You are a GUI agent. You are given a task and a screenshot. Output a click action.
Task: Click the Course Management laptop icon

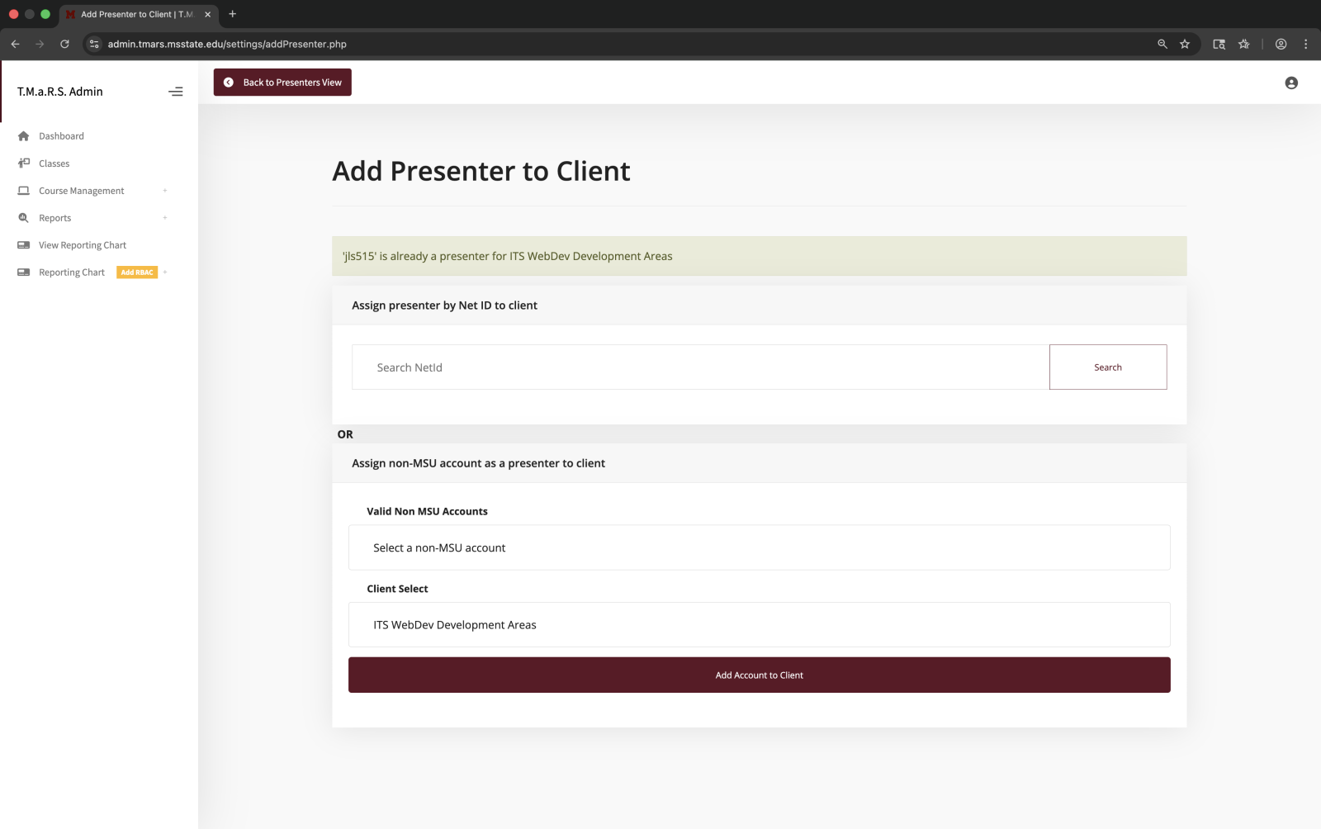[23, 190]
